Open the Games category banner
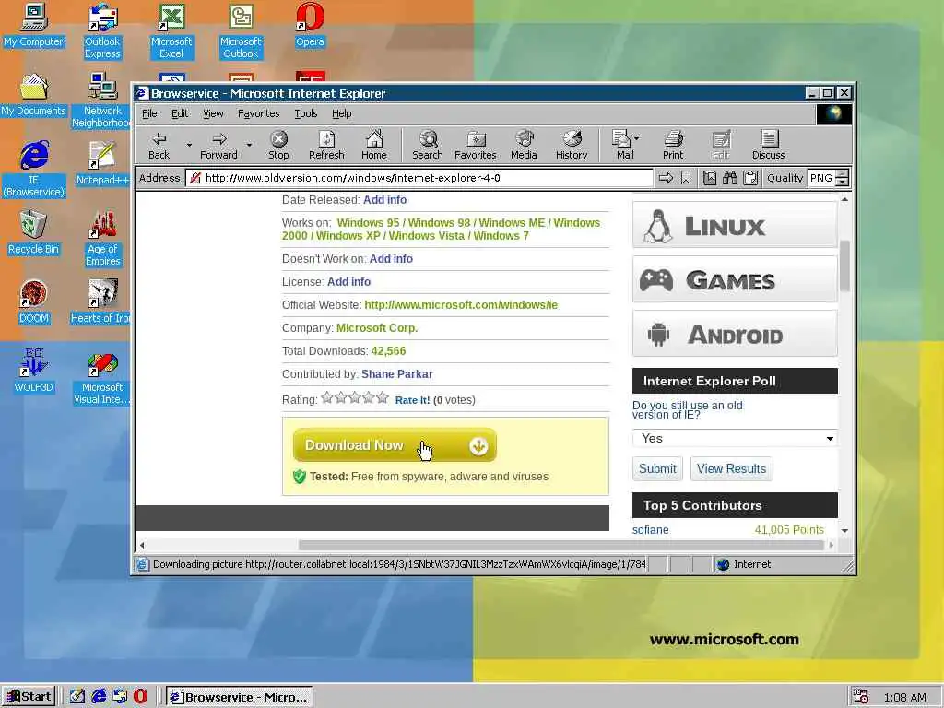 pos(735,279)
